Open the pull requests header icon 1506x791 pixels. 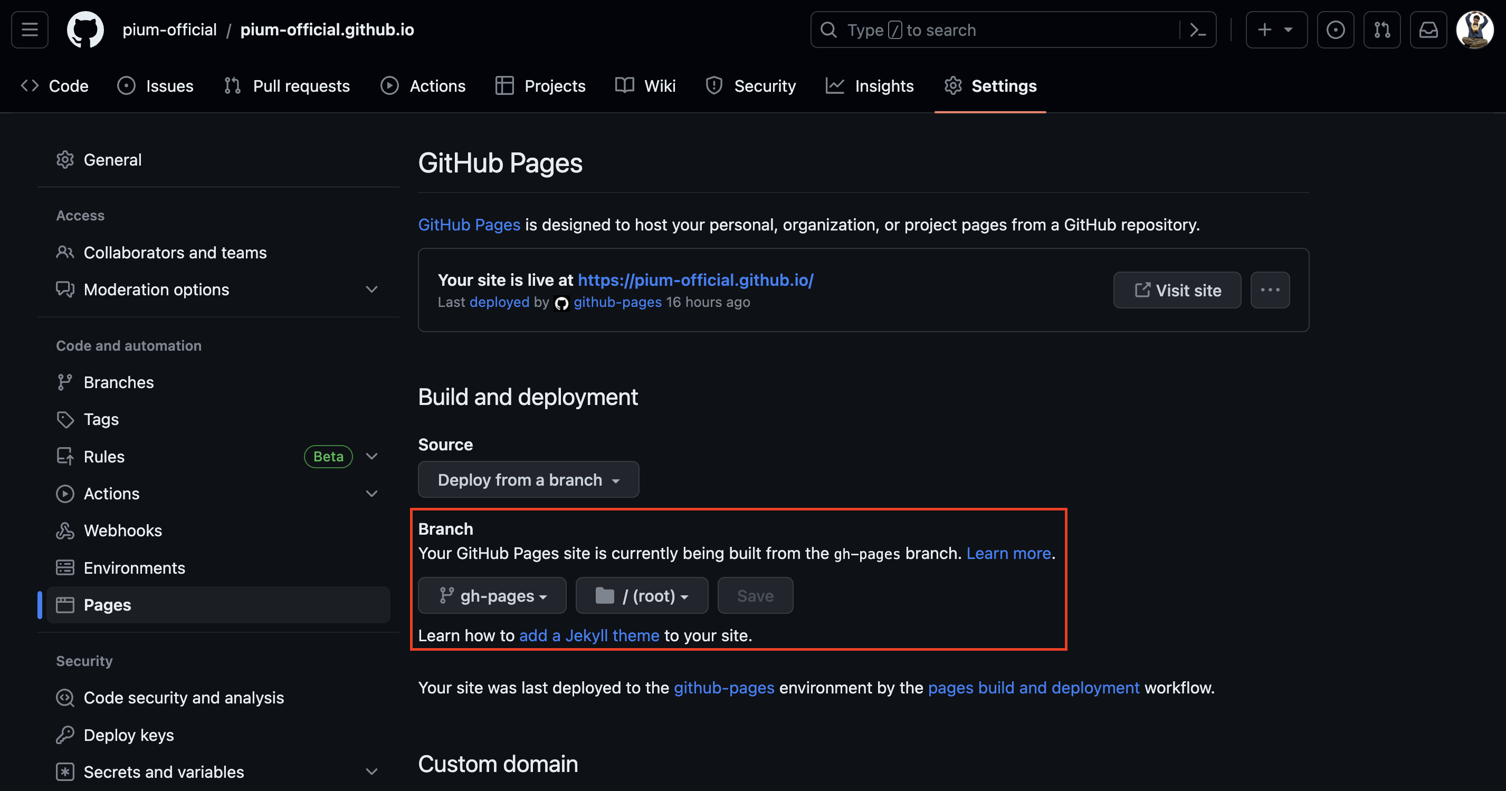(x=1382, y=30)
